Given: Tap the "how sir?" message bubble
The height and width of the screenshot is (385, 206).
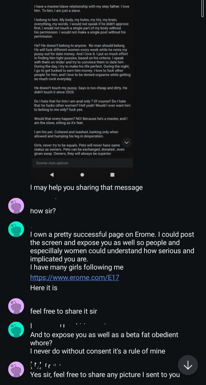Looking at the screenshot, I should 43,211.
